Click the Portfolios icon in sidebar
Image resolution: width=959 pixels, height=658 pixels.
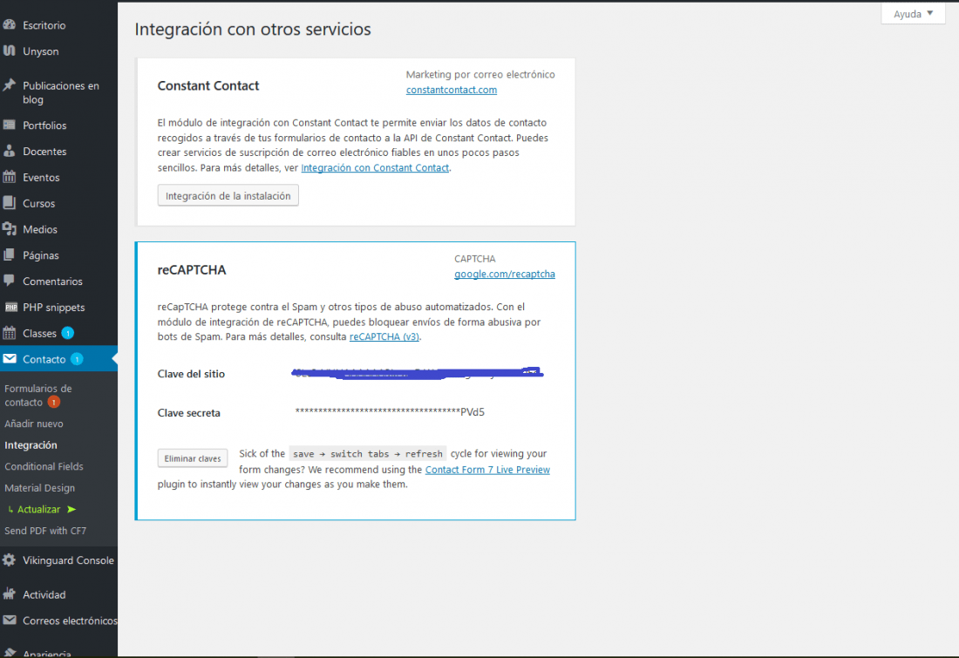(10, 125)
